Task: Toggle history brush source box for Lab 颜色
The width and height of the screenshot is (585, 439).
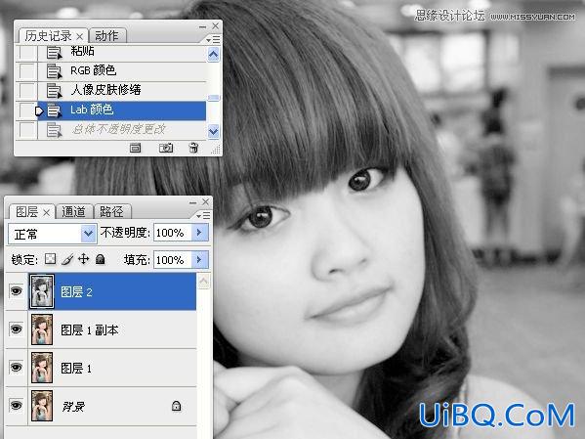Action: pos(27,110)
